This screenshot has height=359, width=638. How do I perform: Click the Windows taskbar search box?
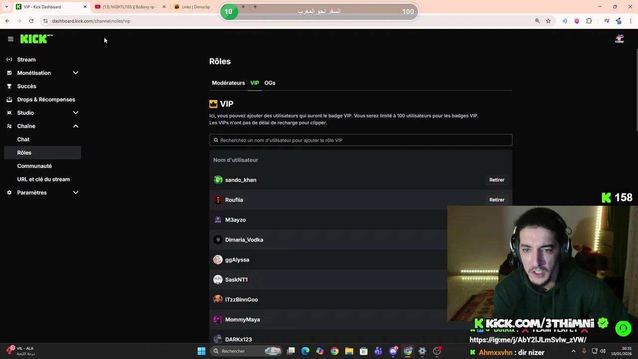pos(246,351)
